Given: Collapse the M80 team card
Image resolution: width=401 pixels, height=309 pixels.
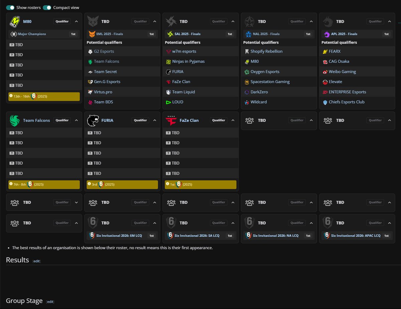Looking at the screenshot, I should tap(77, 21).
